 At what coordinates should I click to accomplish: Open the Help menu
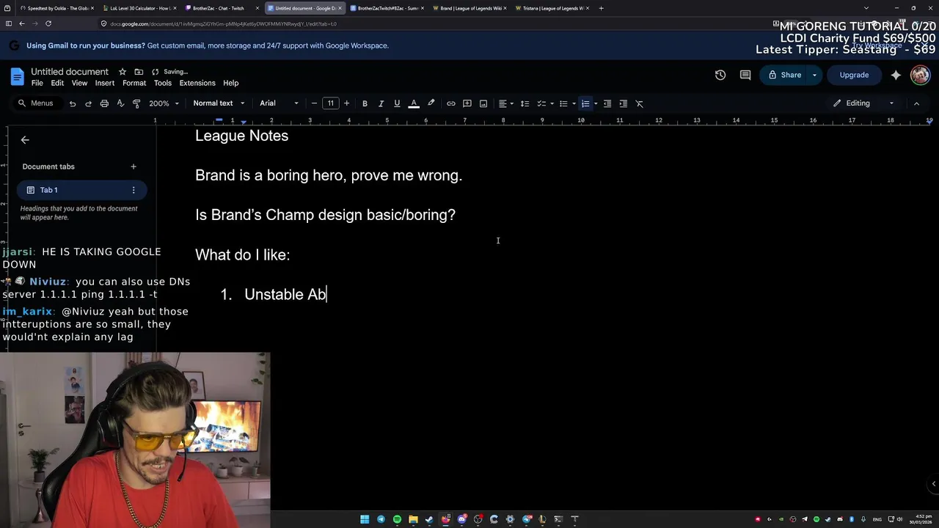[x=231, y=83]
